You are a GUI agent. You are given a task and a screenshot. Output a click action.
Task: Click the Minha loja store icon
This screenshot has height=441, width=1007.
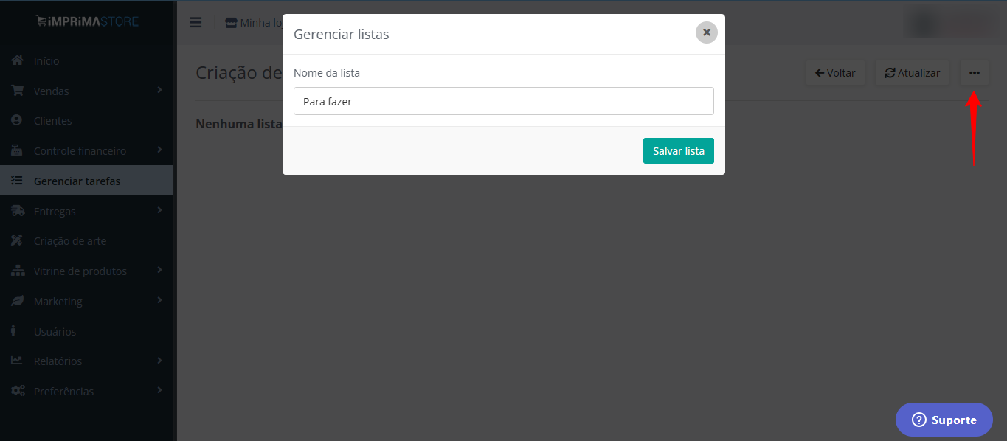(232, 23)
